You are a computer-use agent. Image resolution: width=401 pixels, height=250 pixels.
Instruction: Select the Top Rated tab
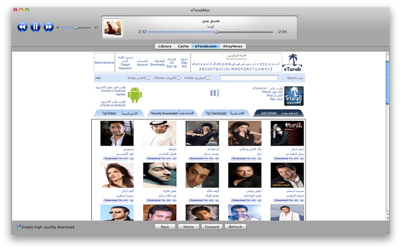tap(119, 113)
